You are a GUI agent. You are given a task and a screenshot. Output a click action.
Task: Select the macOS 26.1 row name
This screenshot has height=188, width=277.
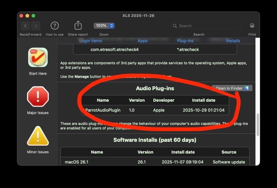coord(77,162)
